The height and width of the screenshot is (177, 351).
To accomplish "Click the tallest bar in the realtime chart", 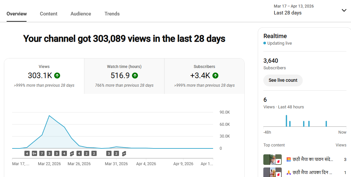I will (286, 121).
